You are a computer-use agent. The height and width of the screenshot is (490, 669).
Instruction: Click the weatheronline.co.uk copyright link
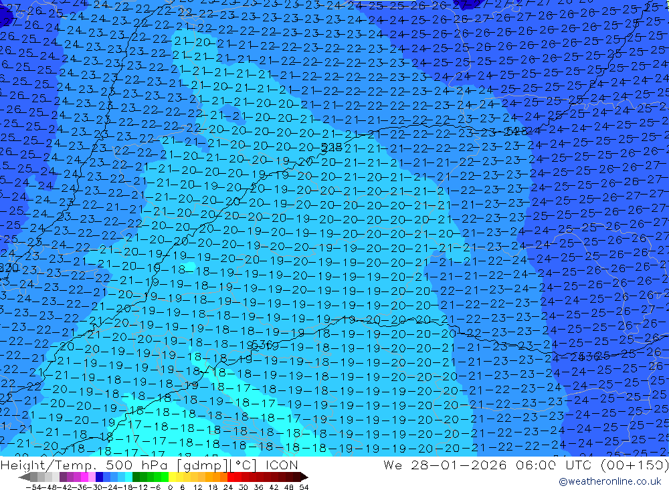610,481
